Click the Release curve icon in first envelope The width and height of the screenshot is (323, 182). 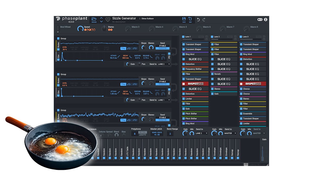pyautogui.click(x=151, y=56)
